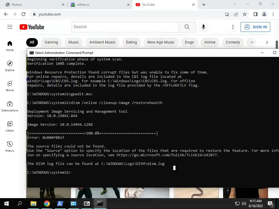The height and width of the screenshot is (209, 279).
Task: Open Chrome profile avatar menu
Action: click(264, 14)
